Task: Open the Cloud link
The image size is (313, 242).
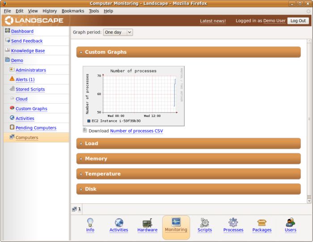Action: [x=21, y=99]
